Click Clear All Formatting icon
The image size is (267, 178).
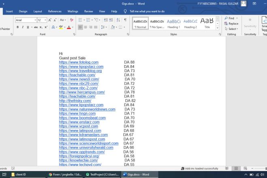coord(72,20)
